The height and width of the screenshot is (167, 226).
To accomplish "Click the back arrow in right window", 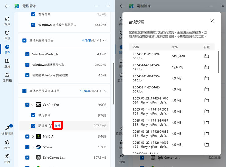I will point(122,6).
